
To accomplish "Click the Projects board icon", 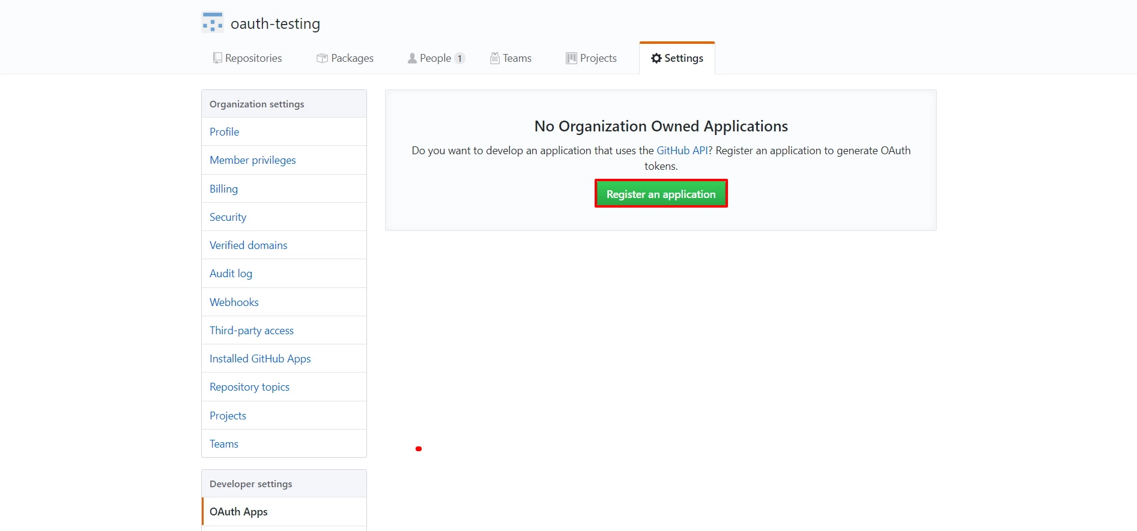I will click(571, 58).
